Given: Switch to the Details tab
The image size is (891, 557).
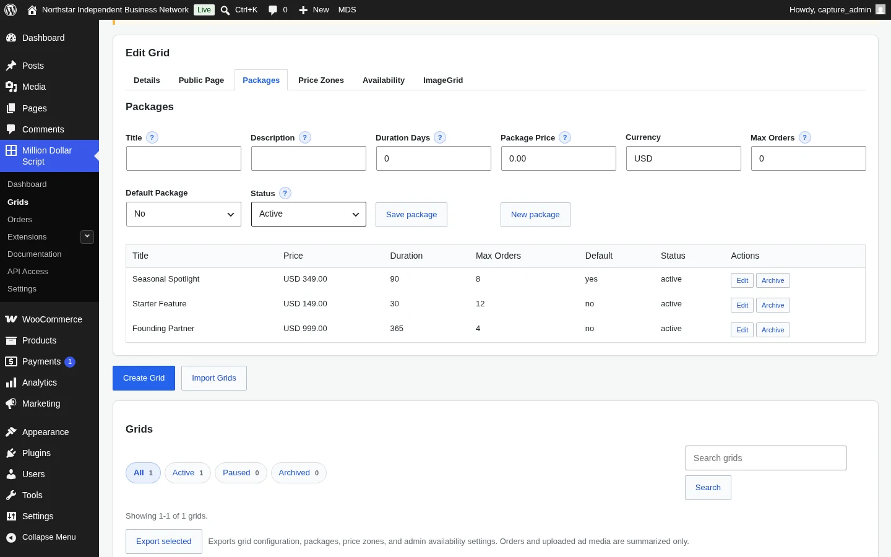Looking at the screenshot, I should 147,80.
